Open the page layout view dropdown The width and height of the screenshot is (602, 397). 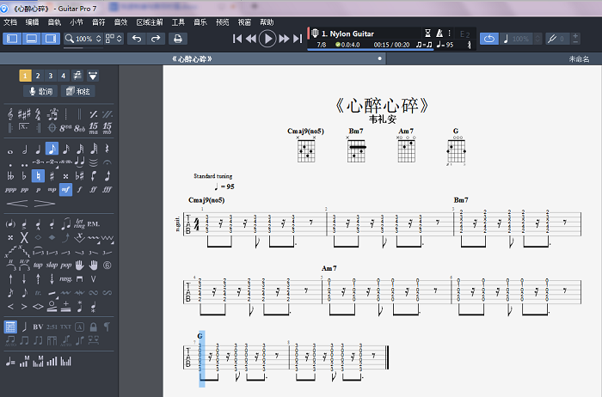pos(114,39)
